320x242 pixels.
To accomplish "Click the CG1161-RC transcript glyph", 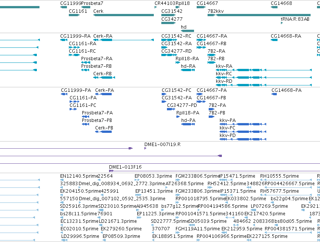I will (74, 55).
